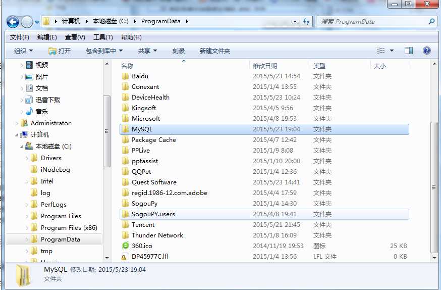Click the regid.1986-12.com.adobe folder icon
Viewport: 441px width, 290px height.
(126, 193)
